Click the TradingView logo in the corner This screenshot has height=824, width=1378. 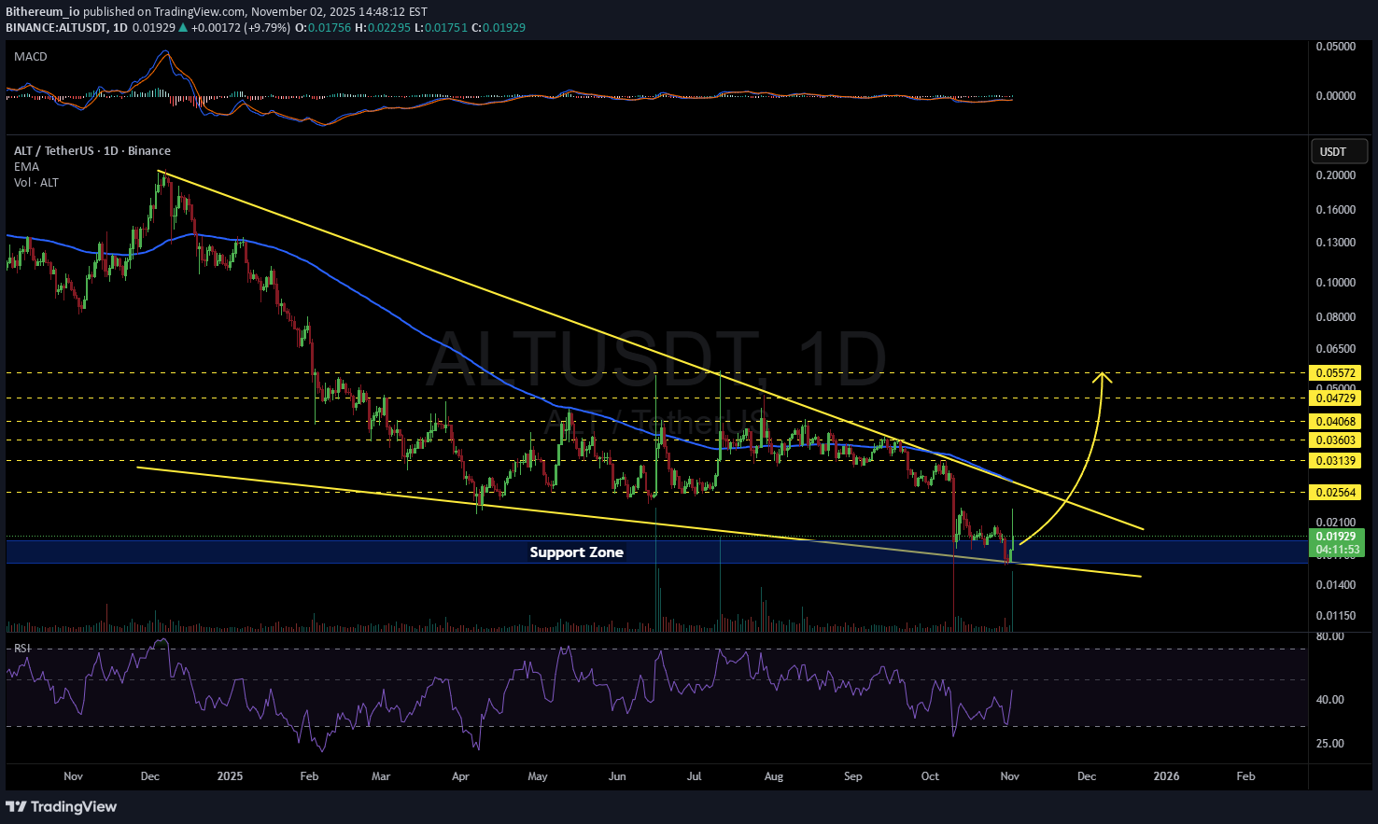pyautogui.click(x=62, y=806)
